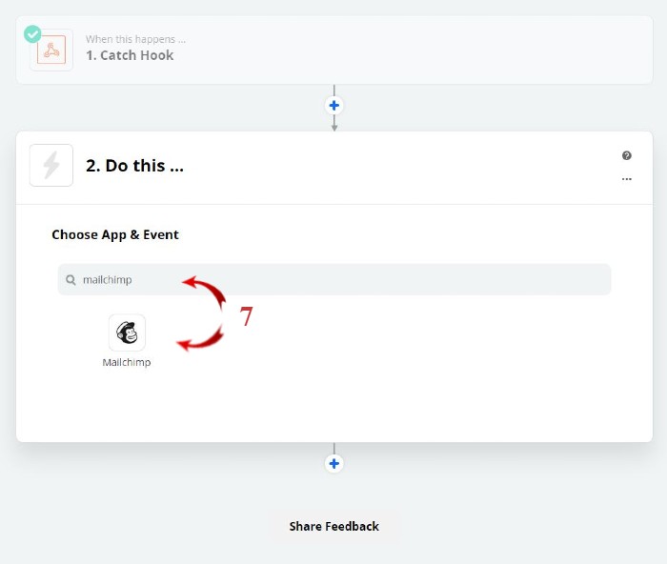The height and width of the screenshot is (564, 667).
Task: Click the webhook Catch Hook icon
Action: pos(51,50)
